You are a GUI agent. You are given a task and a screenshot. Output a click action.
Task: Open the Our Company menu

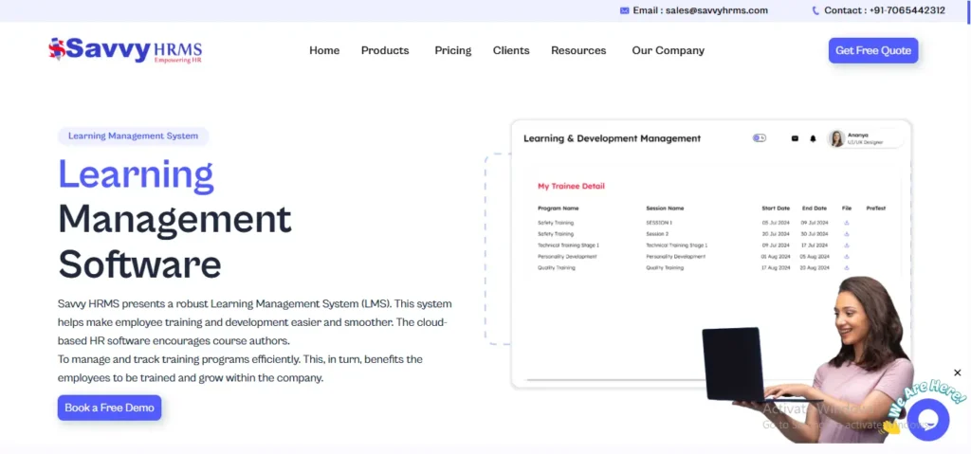click(669, 51)
